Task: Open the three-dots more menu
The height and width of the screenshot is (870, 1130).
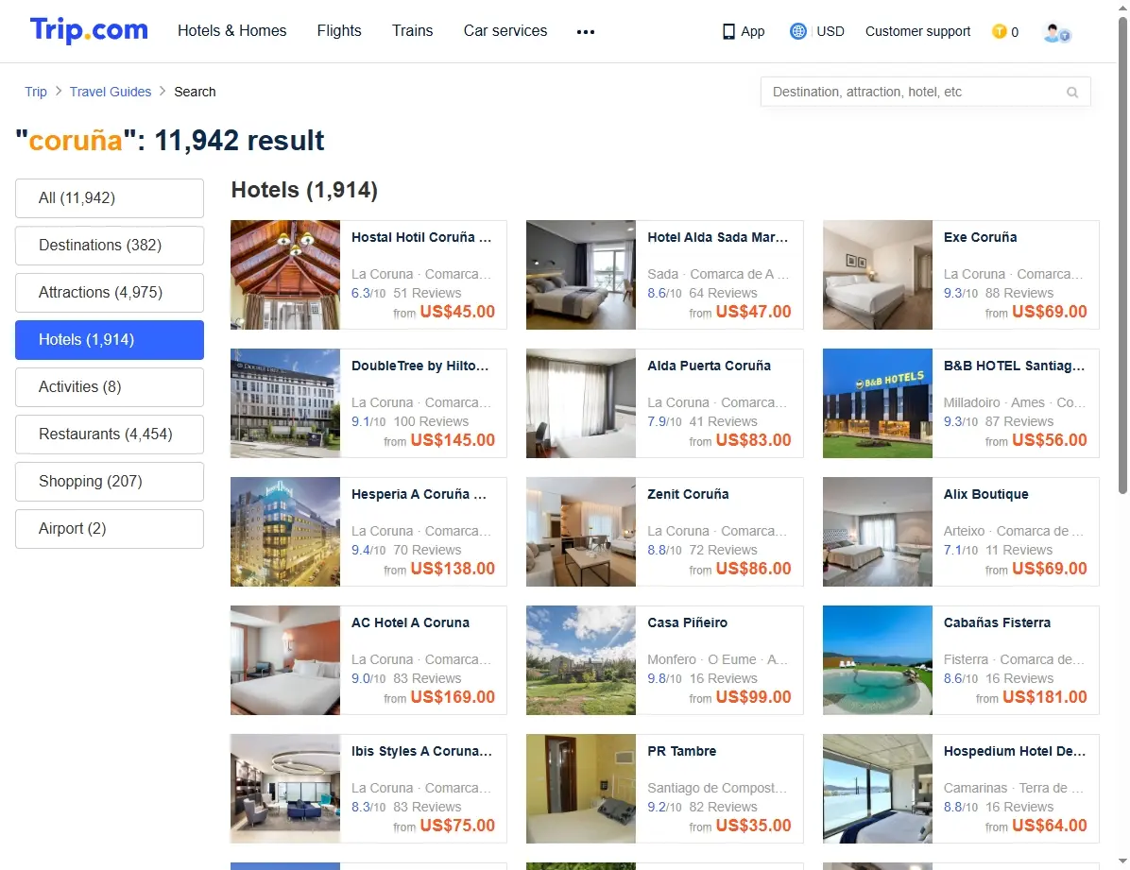Action: [x=585, y=32]
